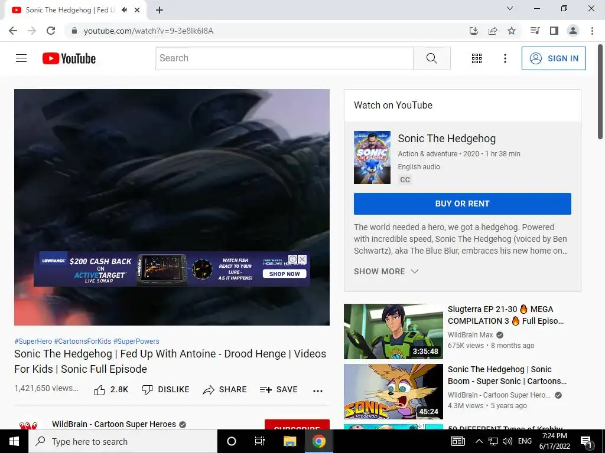Open Cortana circle on taskbar

[232, 441]
